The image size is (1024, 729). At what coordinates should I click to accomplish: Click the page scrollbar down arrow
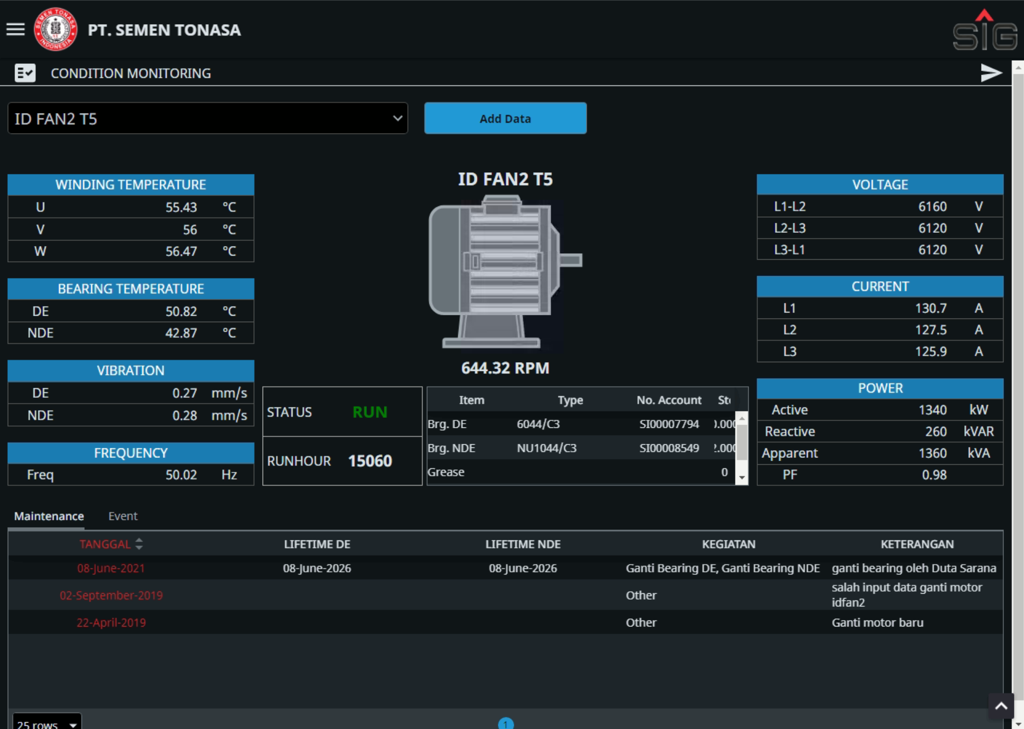tap(1018, 724)
